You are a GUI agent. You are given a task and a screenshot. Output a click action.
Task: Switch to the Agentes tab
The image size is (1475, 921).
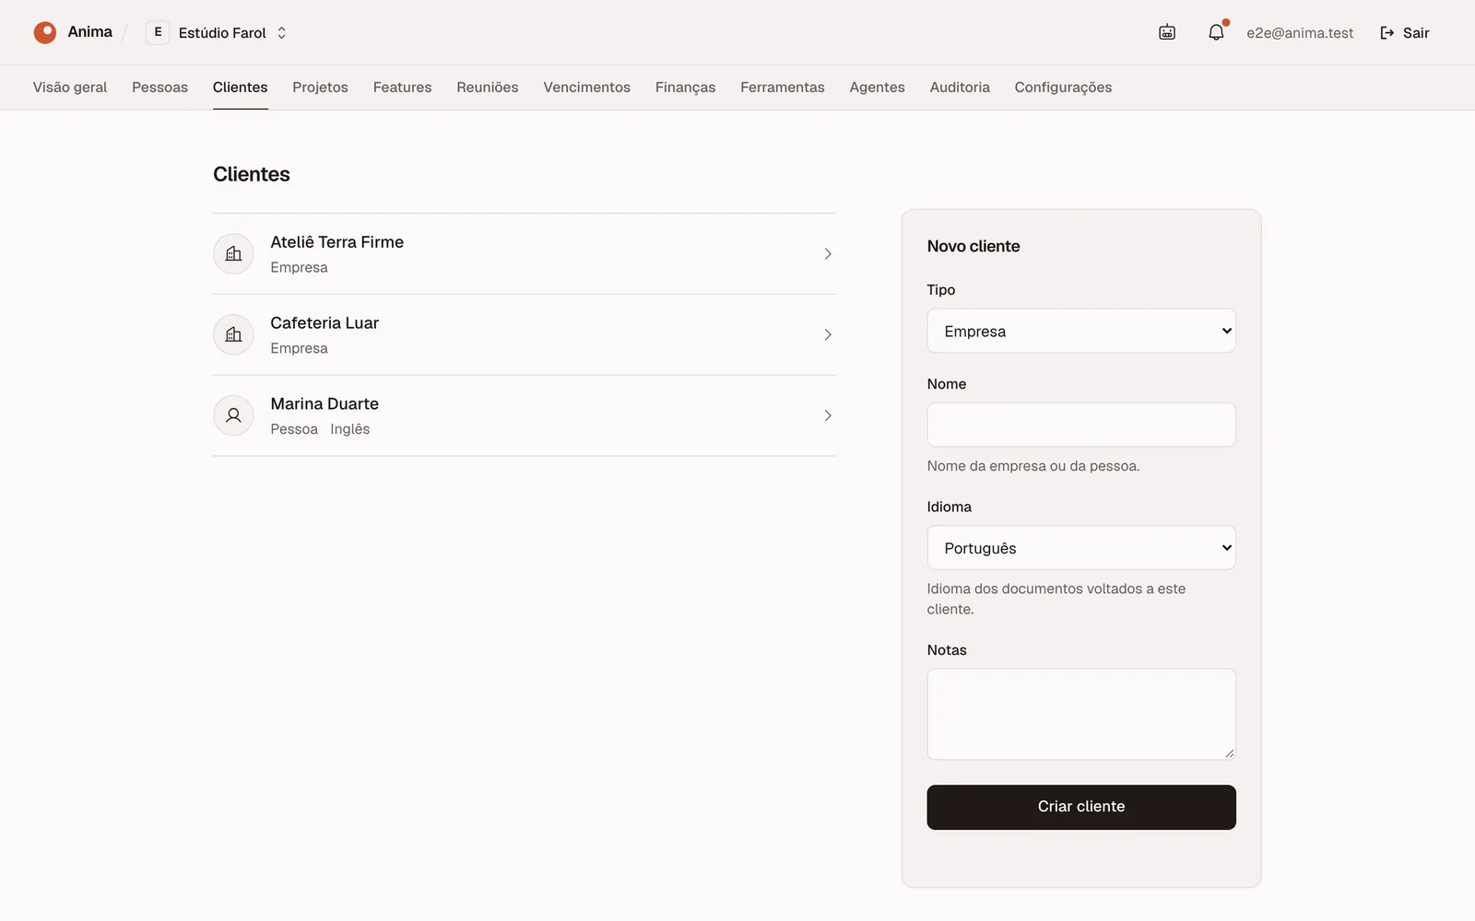point(877,87)
